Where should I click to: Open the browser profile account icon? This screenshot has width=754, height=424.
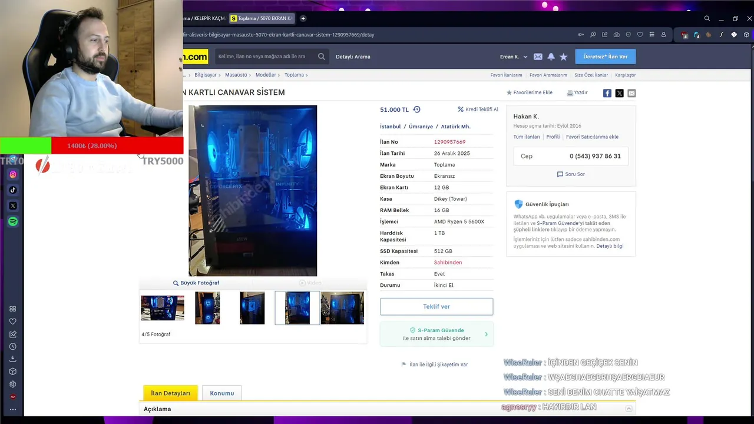(x=663, y=35)
